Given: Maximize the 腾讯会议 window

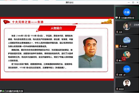Looking at the screenshot, I should tap(133, 2).
